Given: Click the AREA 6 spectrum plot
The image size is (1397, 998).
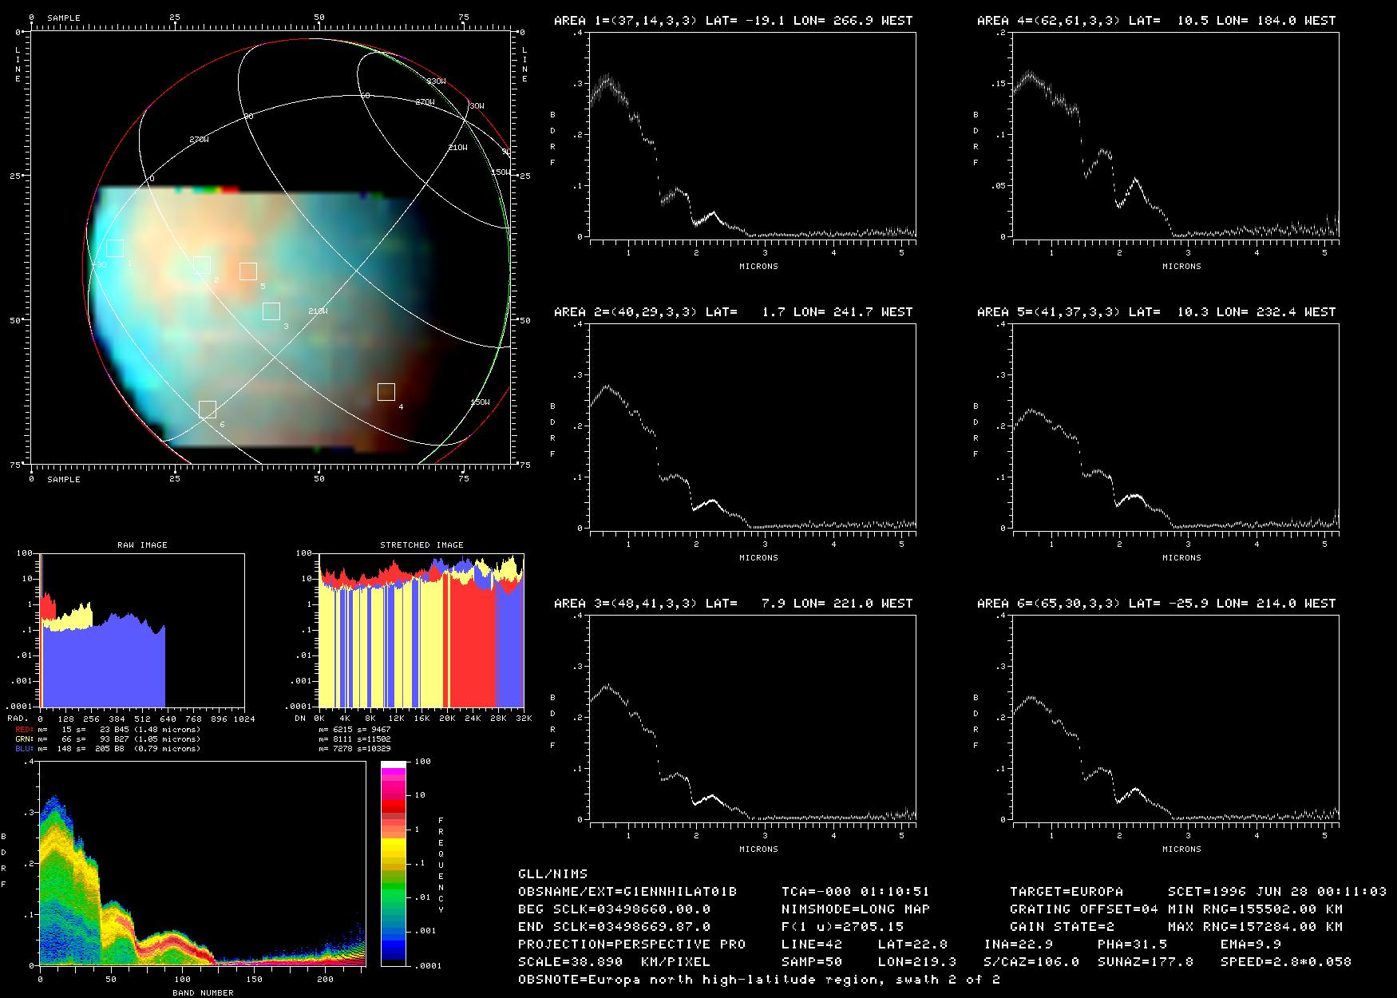Looking at the screenshot, I should pos(1175,718).
